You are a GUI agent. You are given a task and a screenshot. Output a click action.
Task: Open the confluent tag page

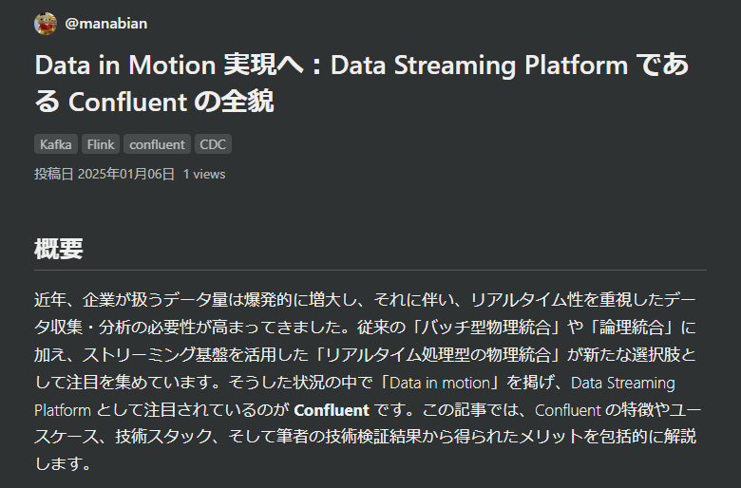click(157, 144)
